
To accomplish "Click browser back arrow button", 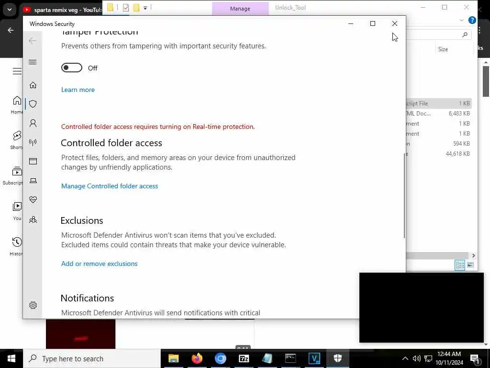I will 11,30.
